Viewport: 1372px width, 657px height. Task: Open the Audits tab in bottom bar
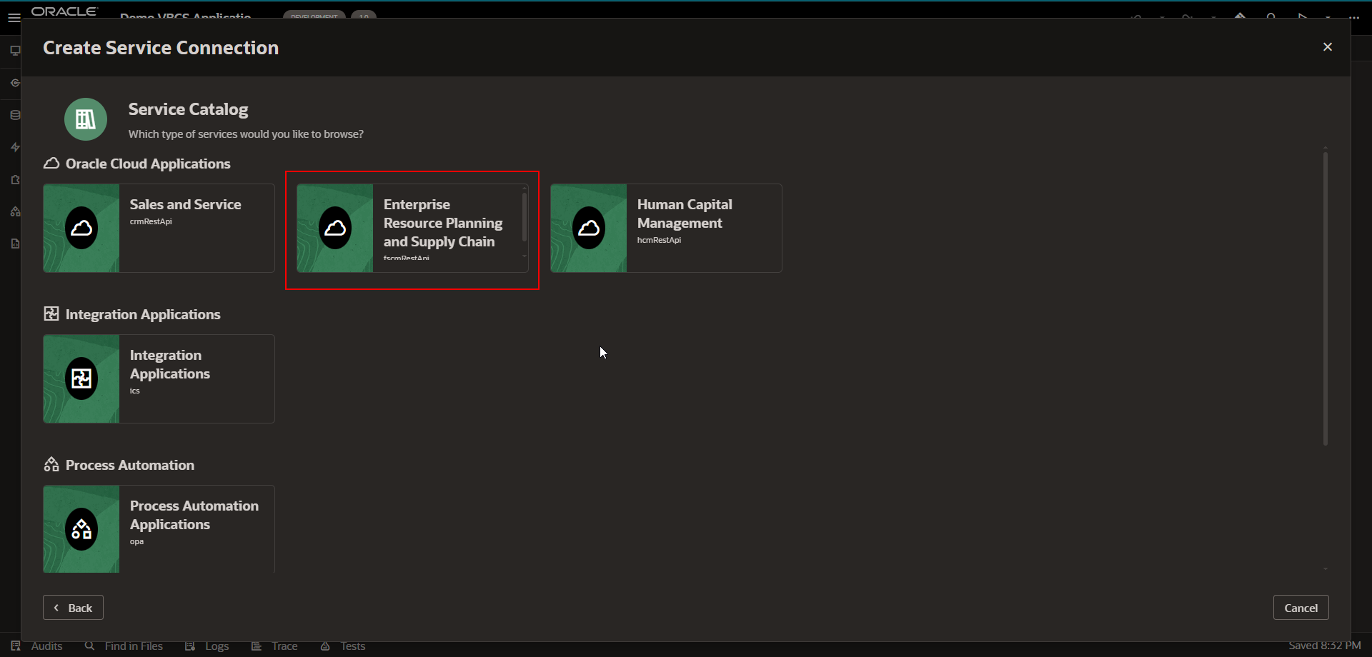[x=37, y=646]
